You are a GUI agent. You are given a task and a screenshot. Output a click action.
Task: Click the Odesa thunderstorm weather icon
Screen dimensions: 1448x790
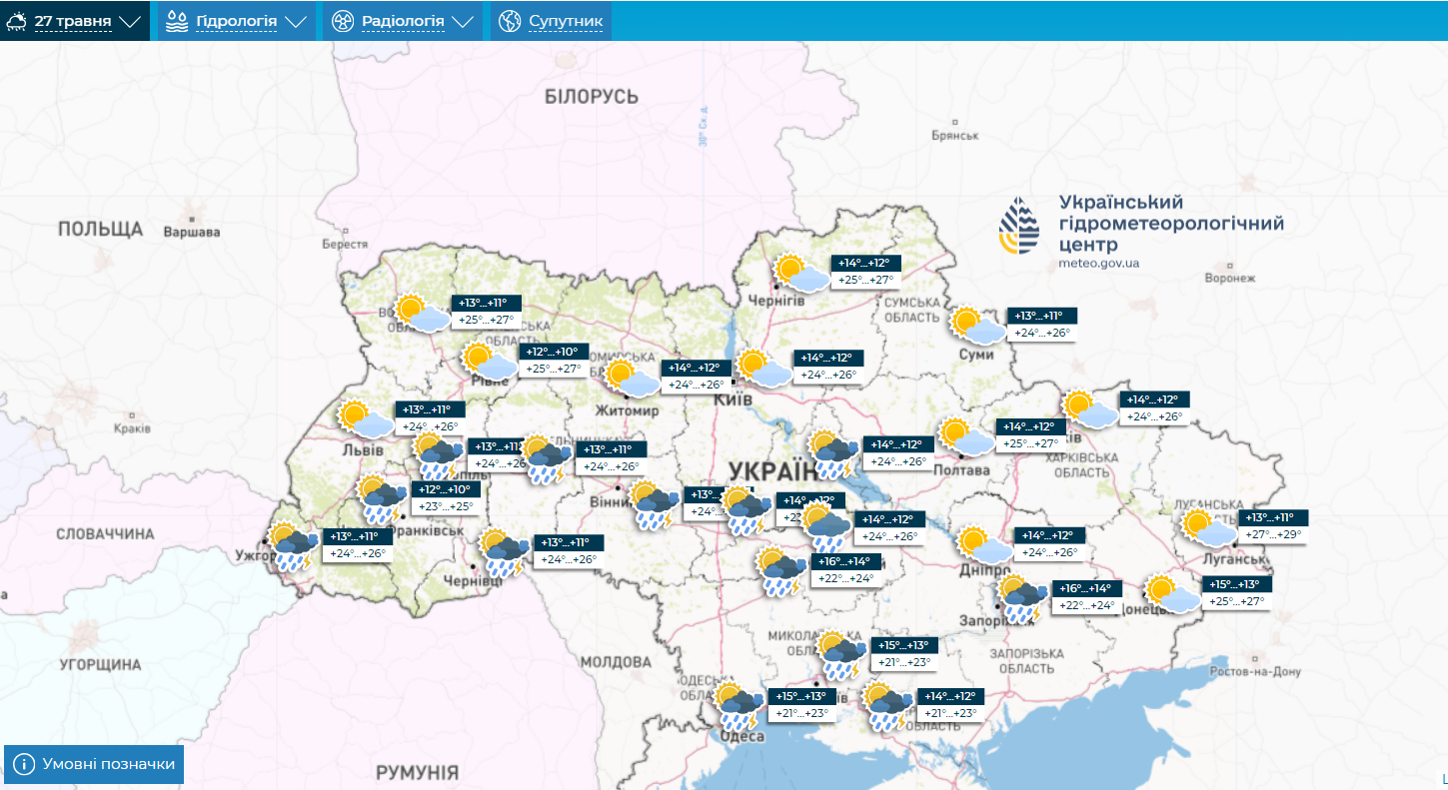740,705
